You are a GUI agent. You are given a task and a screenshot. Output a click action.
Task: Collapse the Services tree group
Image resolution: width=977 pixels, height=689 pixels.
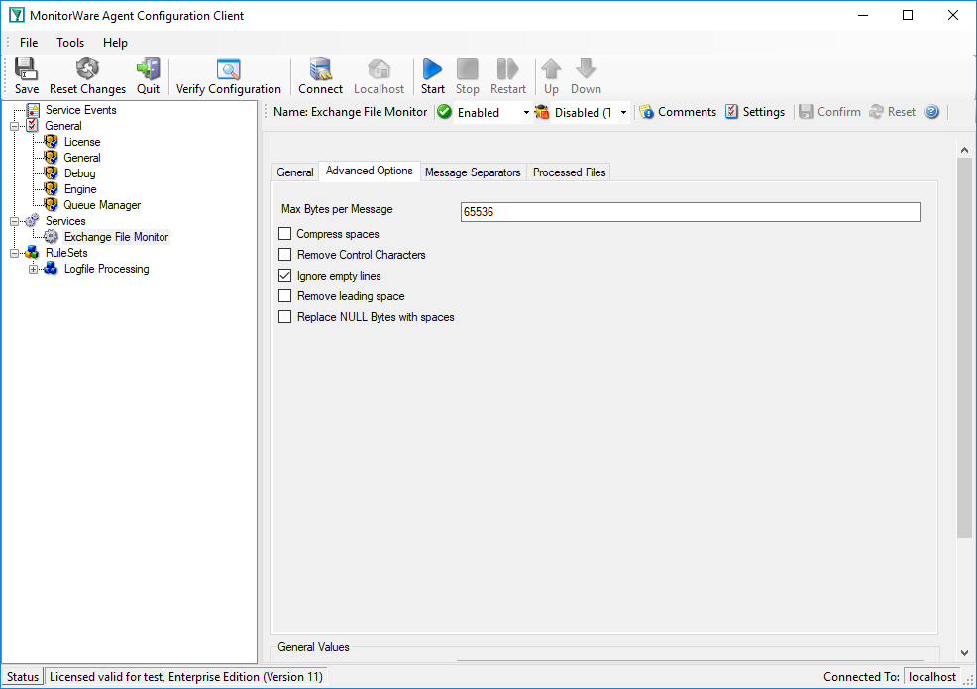point(14,221)
